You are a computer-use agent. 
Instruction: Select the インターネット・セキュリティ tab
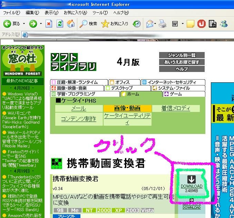point(173,82)
